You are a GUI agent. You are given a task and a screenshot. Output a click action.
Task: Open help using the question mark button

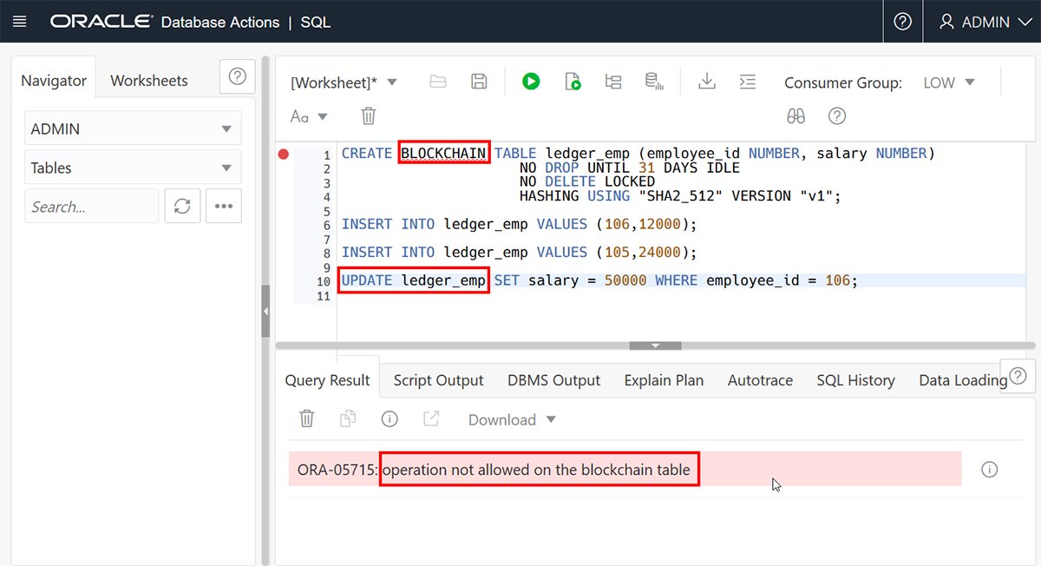pos(902,21)
